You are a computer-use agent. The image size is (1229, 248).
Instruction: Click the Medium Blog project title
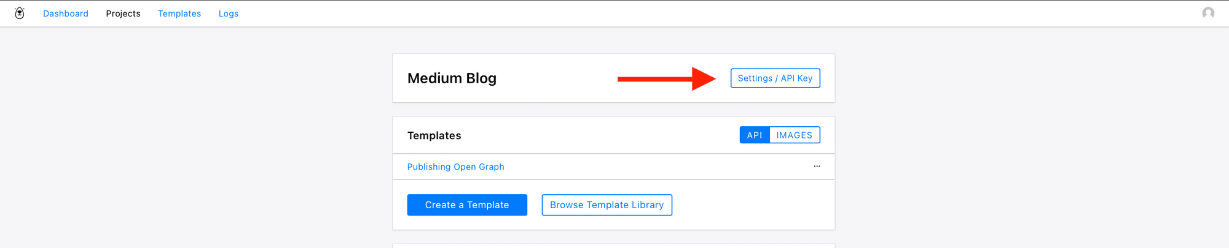click(x=452, y=78)
